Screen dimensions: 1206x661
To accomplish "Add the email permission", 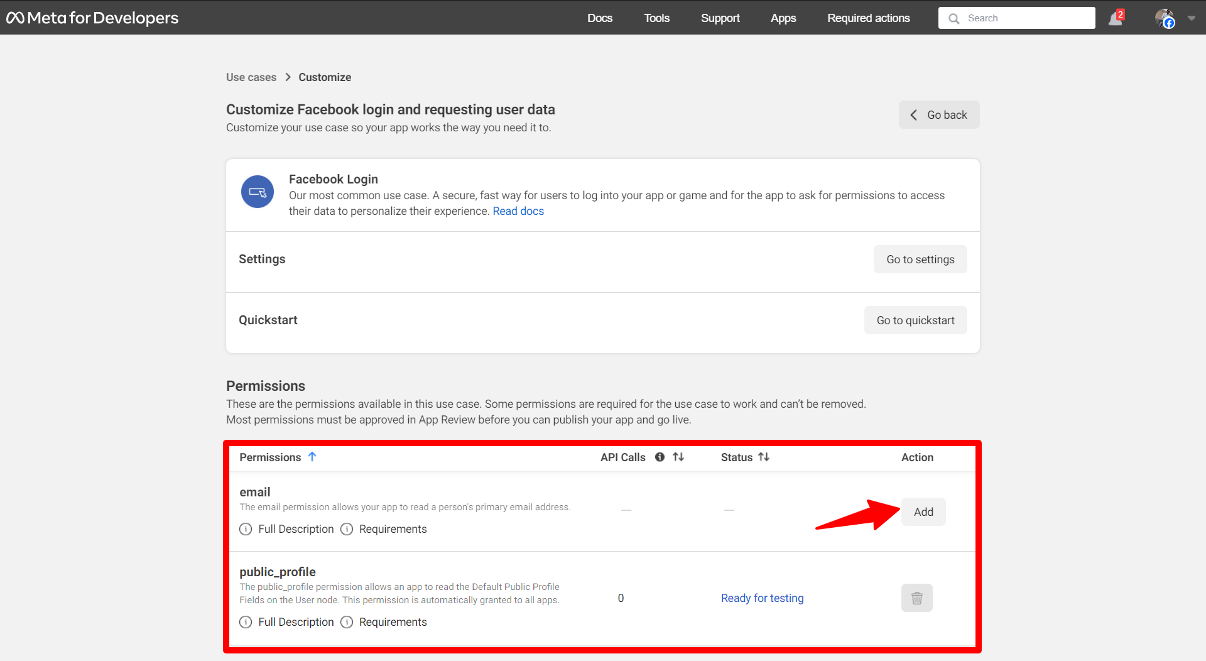I will coord(923,511).
